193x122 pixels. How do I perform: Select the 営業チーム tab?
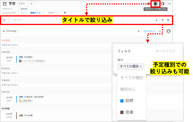(x=35, y=13)
